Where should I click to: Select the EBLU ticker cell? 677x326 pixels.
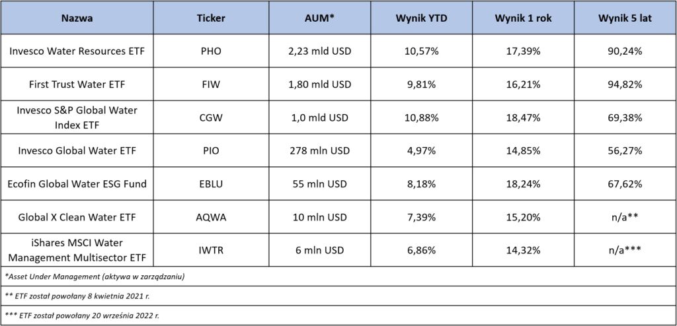[211, 183]
